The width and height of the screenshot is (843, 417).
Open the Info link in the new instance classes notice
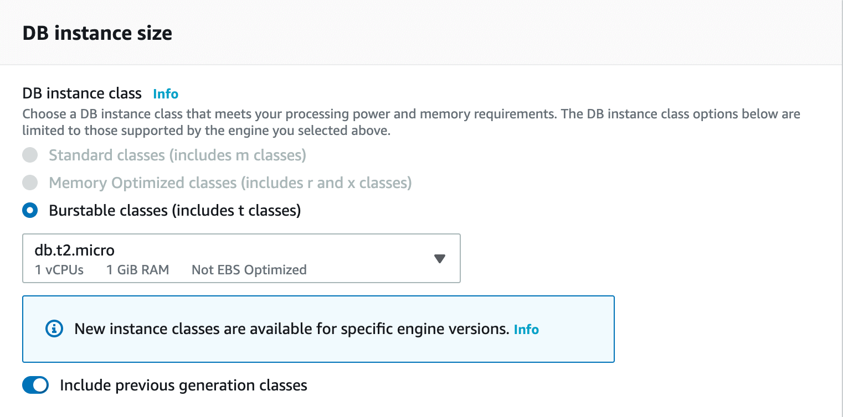pos(526,330)
